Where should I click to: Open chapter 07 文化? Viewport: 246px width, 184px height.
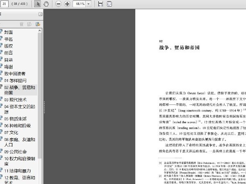click(x=11, y=132)
